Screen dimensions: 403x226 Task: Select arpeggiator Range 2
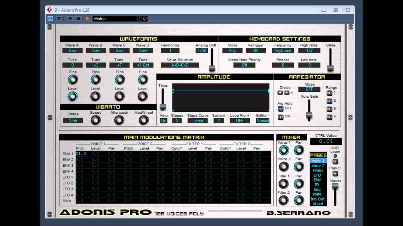click(x=329, y=101)
